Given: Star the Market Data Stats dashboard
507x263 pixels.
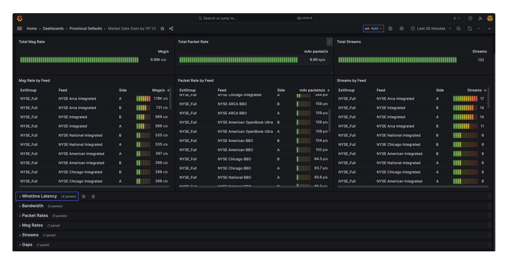Looking at the screenshot, I should [162, 29].
